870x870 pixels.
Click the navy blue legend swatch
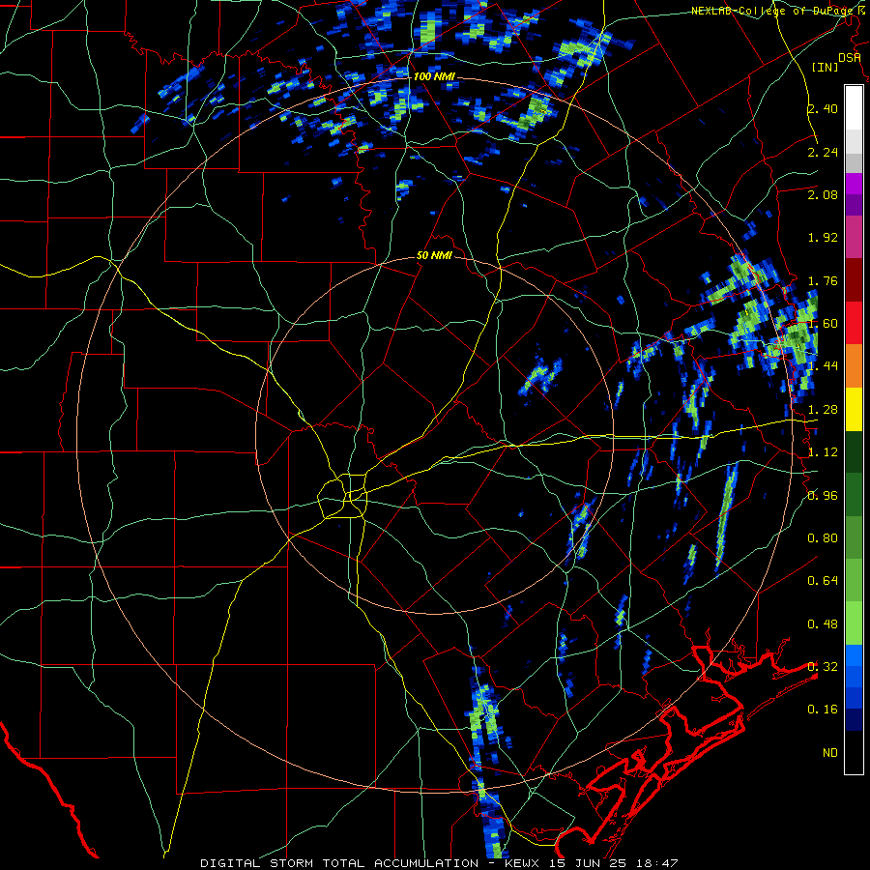point(854,719)
